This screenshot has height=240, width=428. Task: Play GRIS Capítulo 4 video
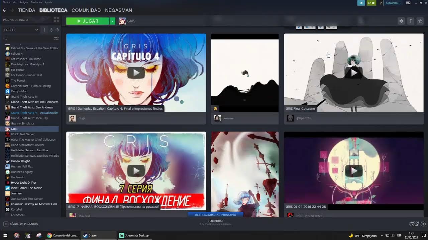[136, 73]
